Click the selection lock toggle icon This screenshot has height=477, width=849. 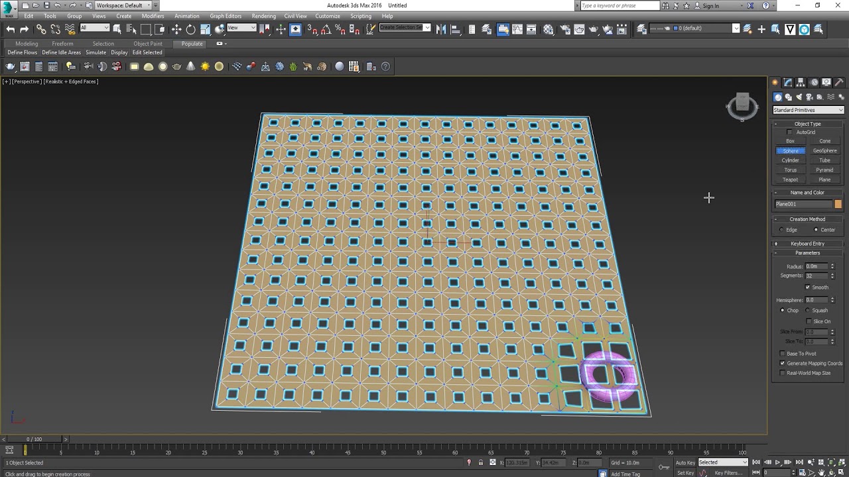pyautogui.click(x=480, y=462)
